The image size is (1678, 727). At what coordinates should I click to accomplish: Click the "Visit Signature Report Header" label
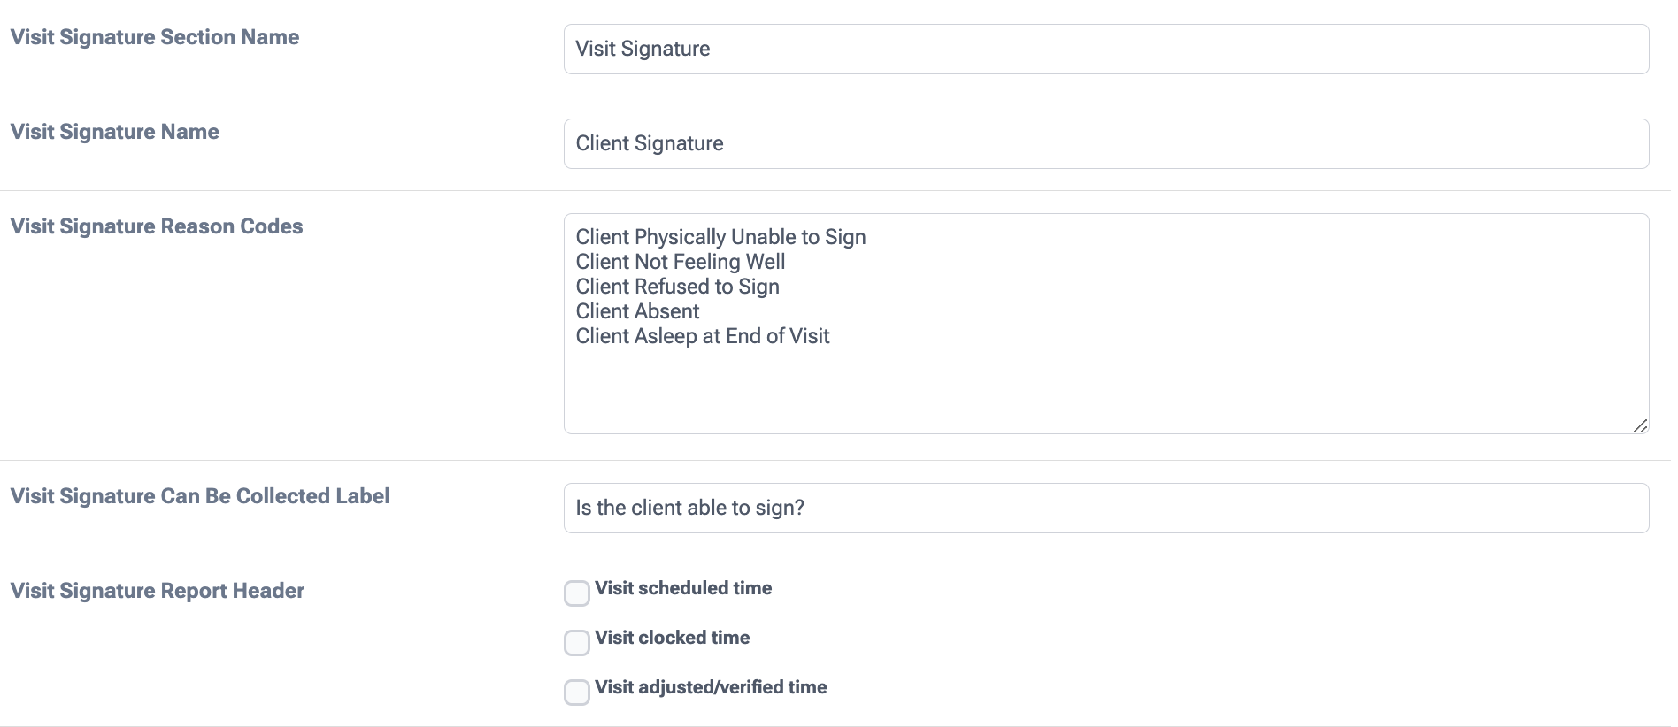(158, 591)
